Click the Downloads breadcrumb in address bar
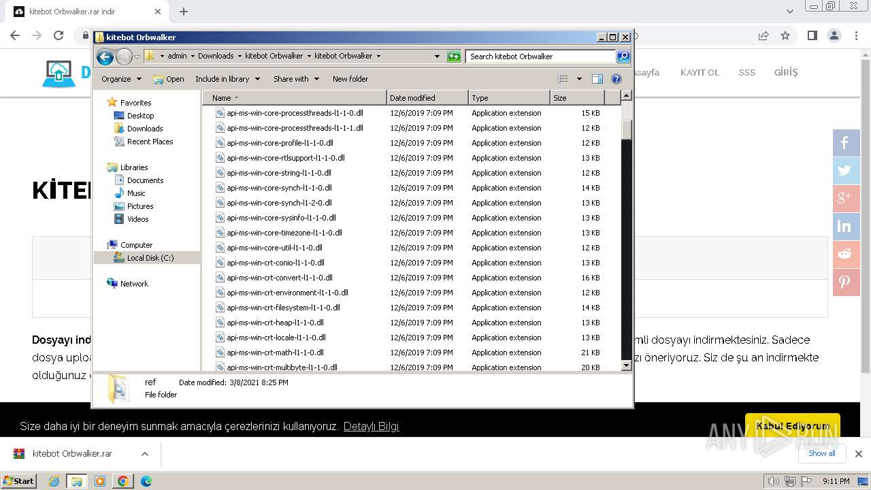871x490 pixels. coord(216,56)
